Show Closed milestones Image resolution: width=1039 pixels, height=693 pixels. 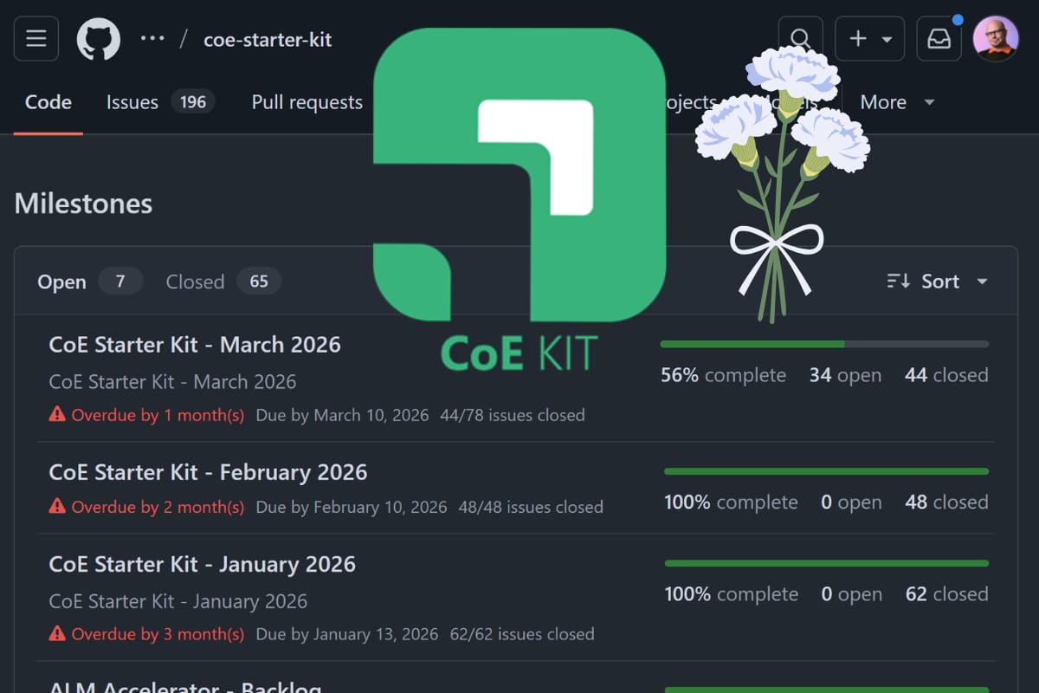223,282
